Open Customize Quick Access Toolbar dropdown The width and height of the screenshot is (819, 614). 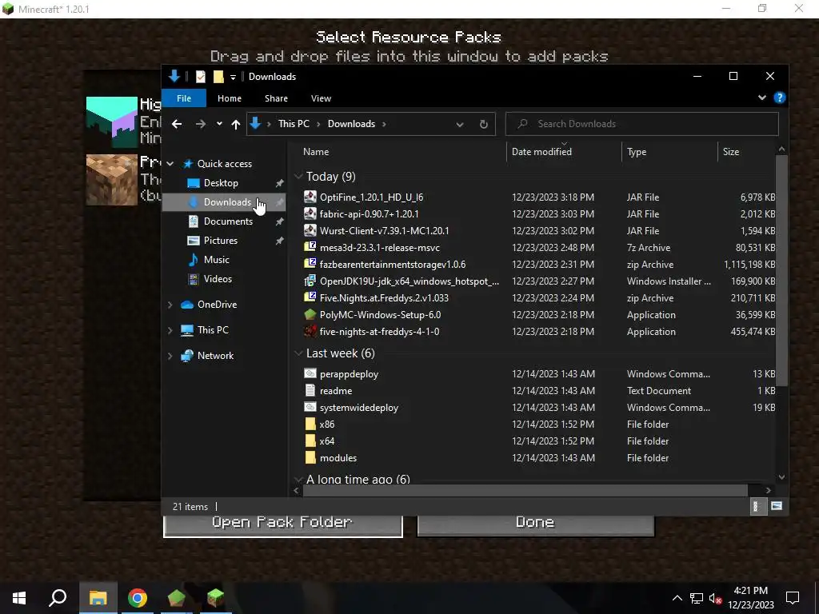tap(233, 78)
